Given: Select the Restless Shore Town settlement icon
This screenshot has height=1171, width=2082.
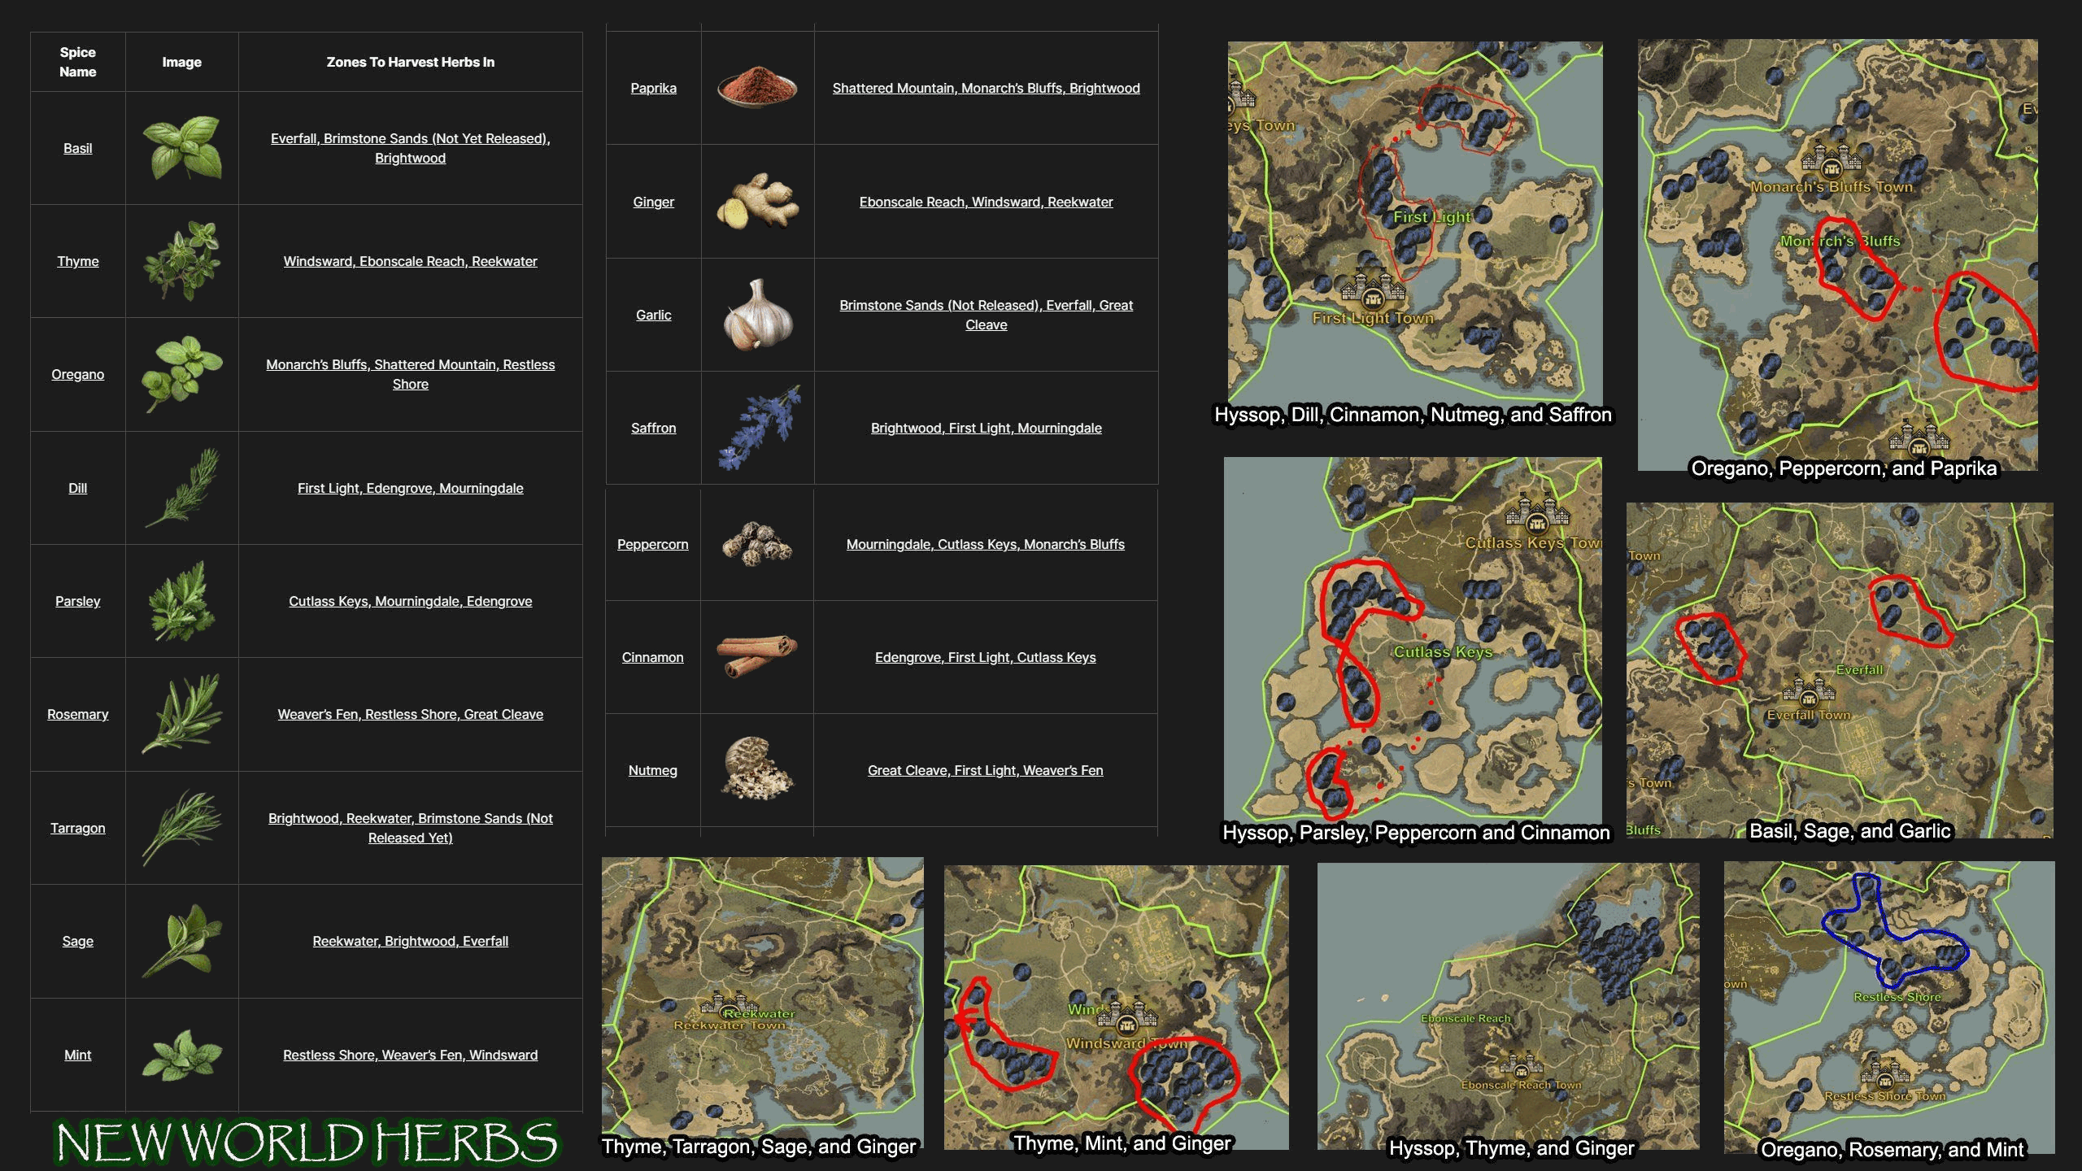Looking at the screenshot, I should (1885, 1073).
